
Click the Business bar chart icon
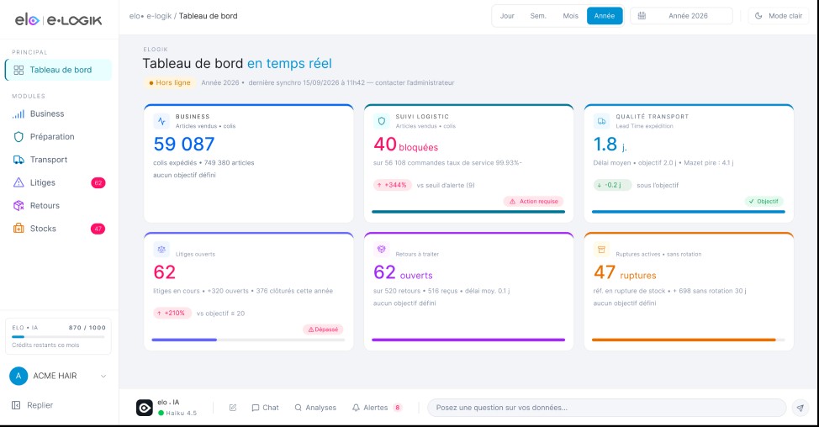[18, 113]
